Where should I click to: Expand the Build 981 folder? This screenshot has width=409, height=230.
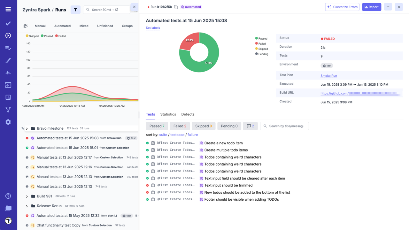[27, 196]
